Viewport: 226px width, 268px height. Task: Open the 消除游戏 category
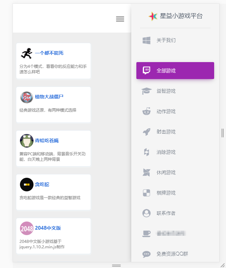click(166, 152)
